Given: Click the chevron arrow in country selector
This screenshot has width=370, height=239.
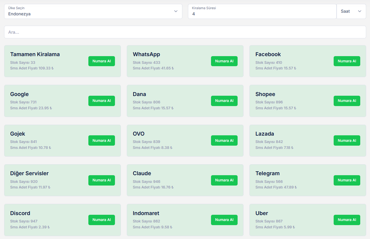Looking at the screenshot, I should pyautogui.click(x=176, y=11).
